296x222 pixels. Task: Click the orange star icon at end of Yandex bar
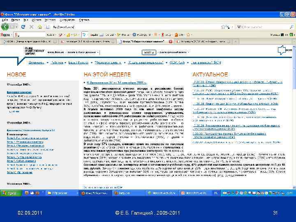188,35
